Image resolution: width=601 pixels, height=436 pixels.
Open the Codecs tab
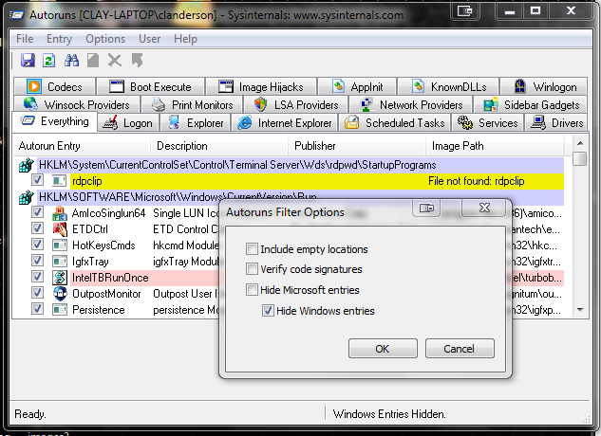coord(54,87)
